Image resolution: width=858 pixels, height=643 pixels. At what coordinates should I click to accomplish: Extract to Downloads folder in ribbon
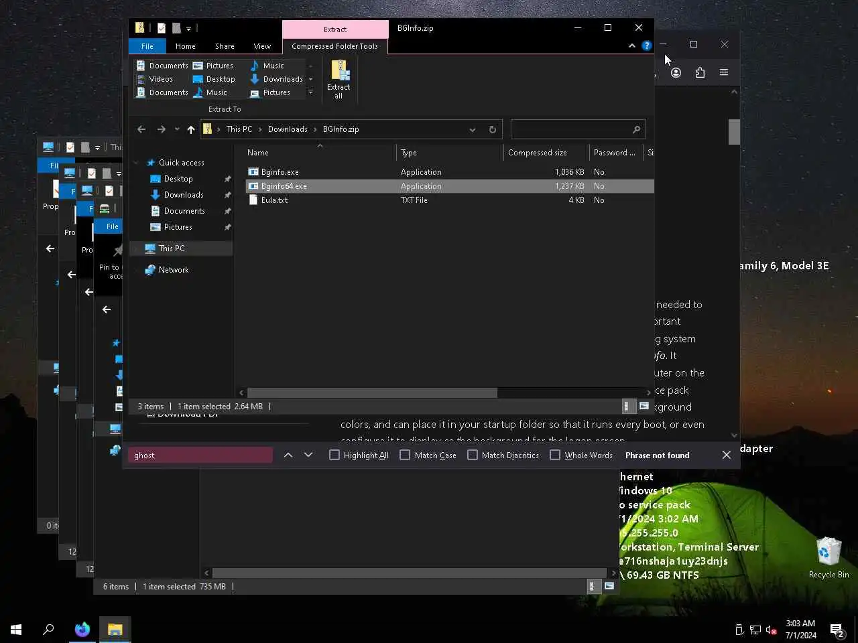click(x=276, y=79)
